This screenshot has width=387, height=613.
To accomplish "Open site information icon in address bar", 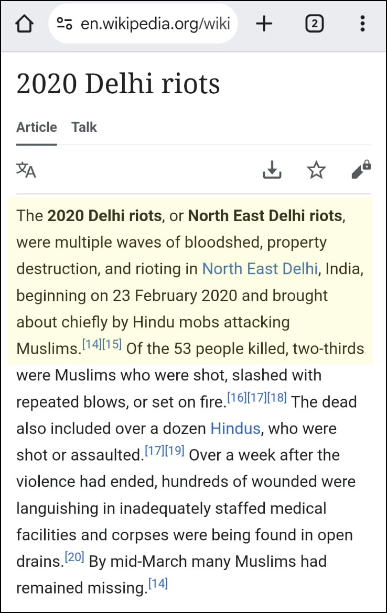I will 64,24.
